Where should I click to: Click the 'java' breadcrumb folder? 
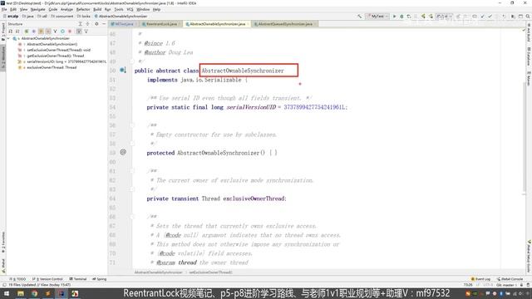click(27, 17)
